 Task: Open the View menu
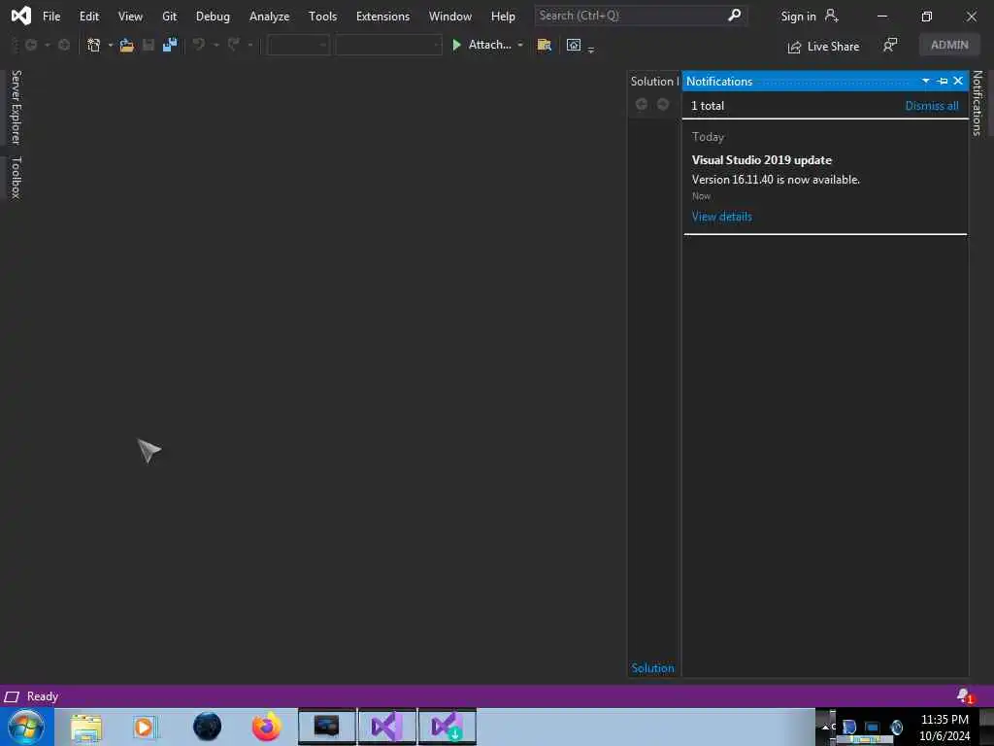(x=130, y=16)
